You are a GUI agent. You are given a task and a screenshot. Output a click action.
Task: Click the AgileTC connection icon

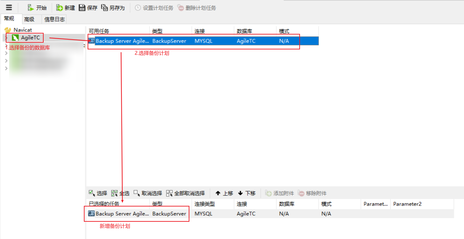pos(15,38)
